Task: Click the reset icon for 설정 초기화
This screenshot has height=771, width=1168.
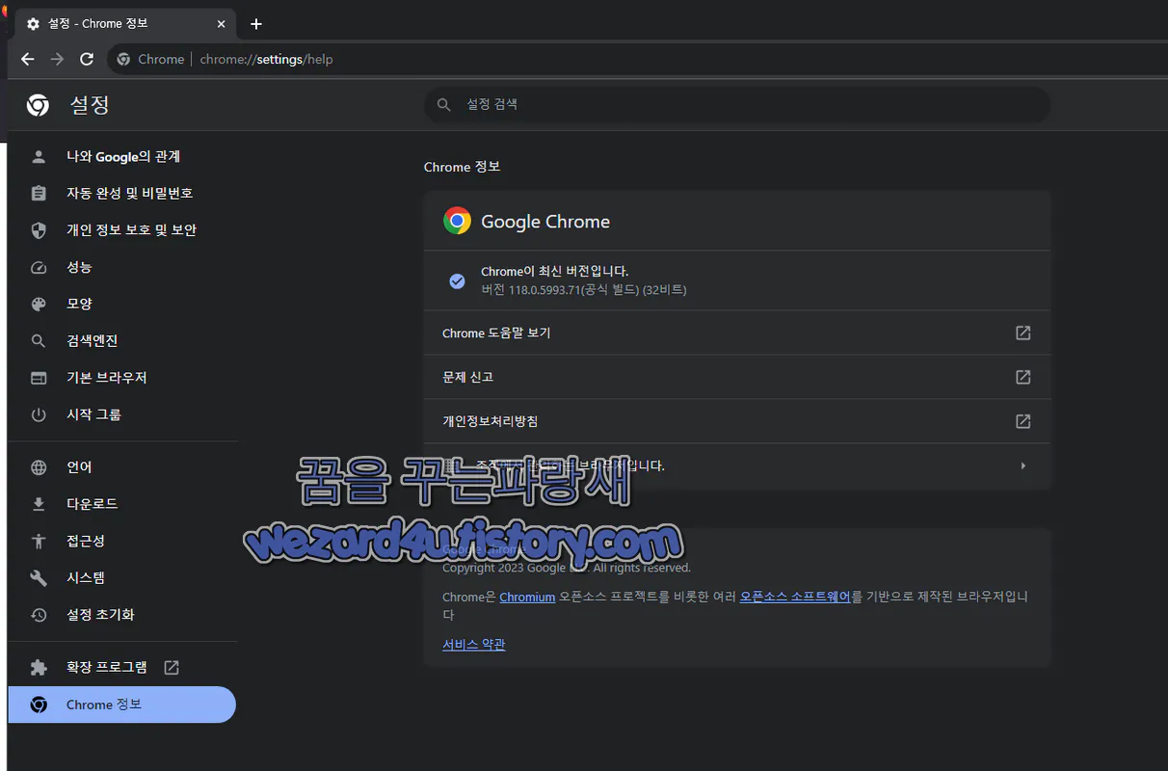Action: [39, 615]
